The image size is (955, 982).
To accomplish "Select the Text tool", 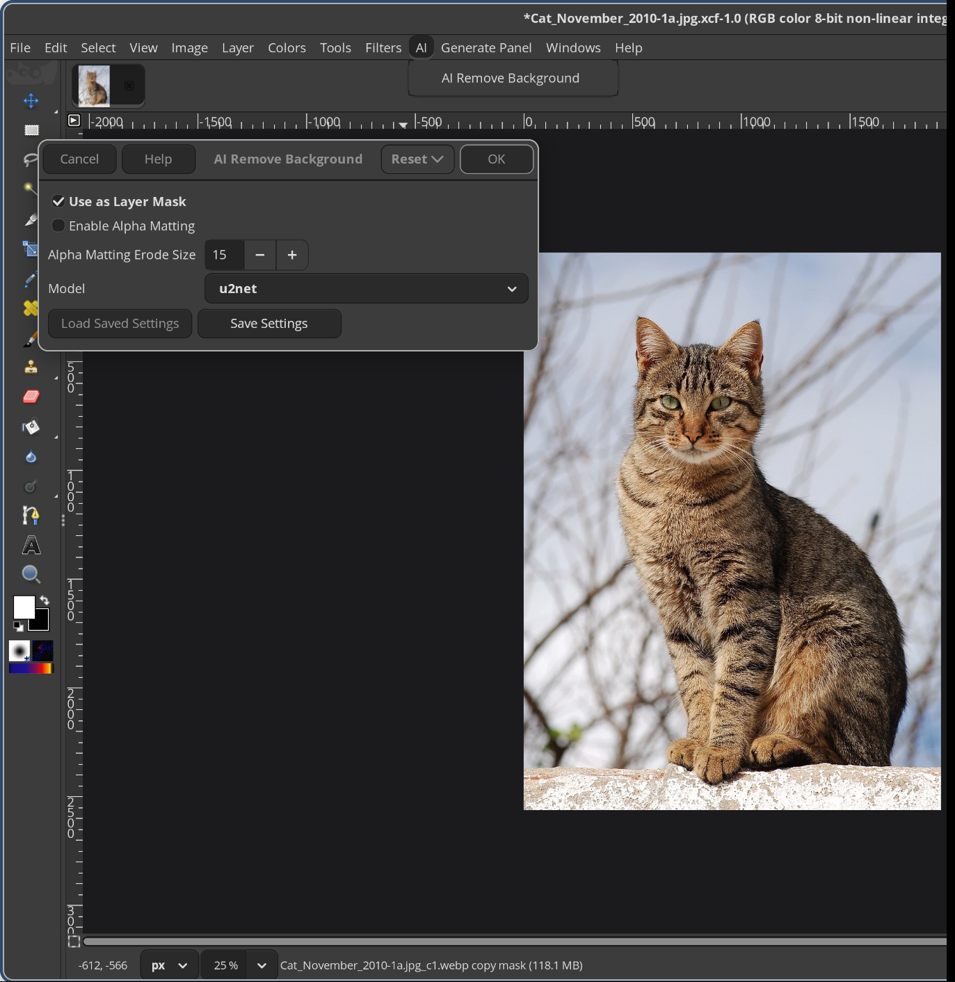I will click(31, 545).
